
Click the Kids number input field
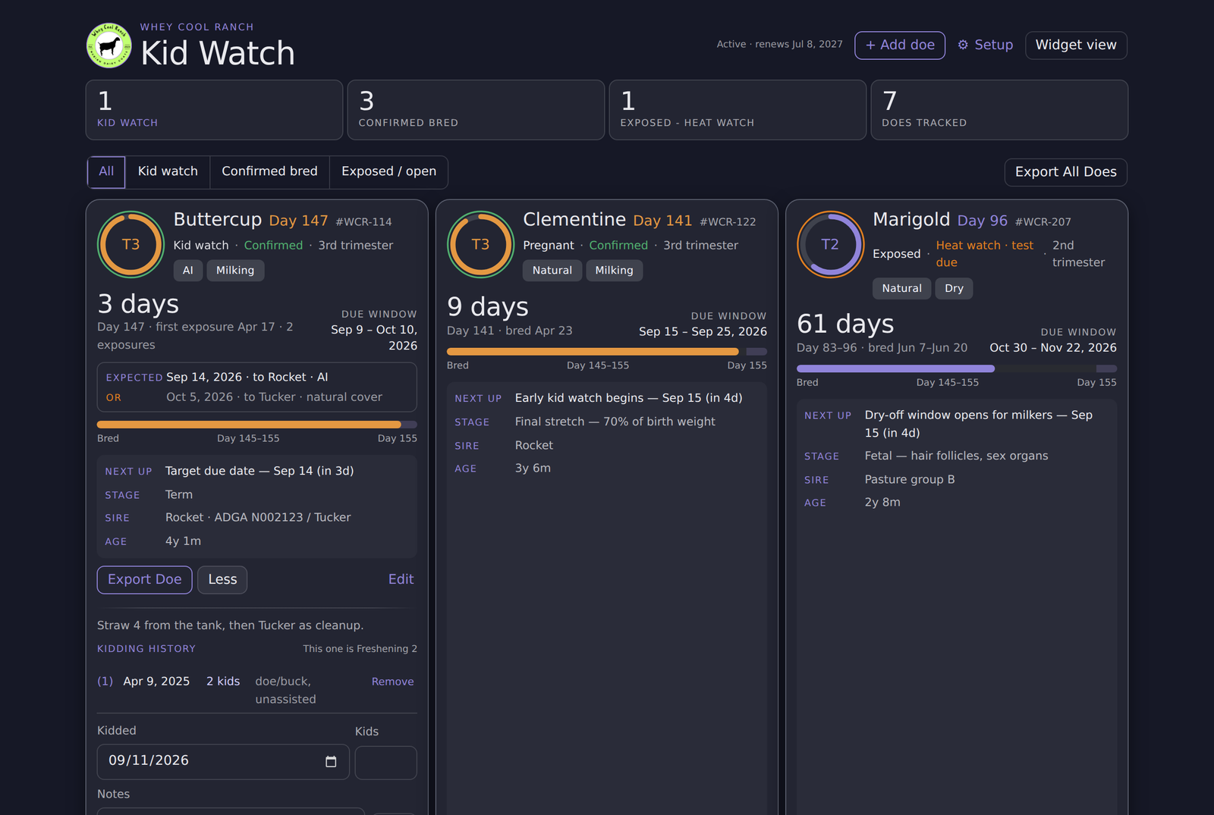tap(385, 763)
